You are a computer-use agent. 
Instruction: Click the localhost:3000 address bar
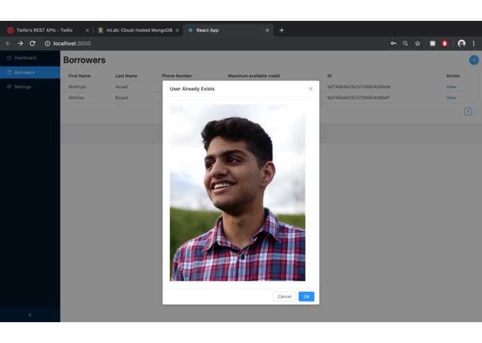[x=71, y=43]
